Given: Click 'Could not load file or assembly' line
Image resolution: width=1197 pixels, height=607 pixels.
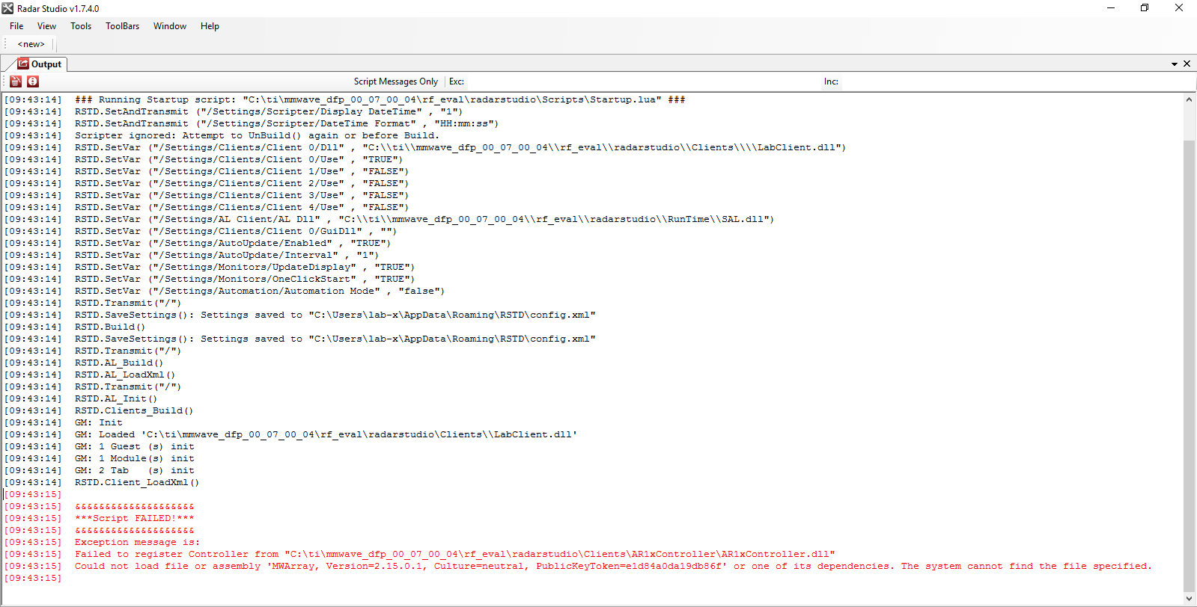Looking at the screenshot, I should pos(613,566).
